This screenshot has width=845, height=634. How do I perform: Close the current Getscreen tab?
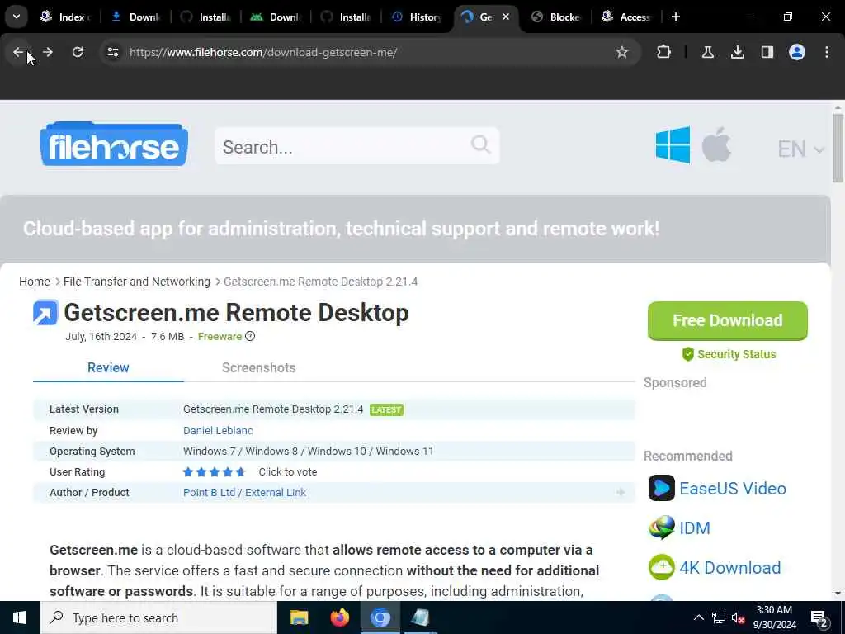pyautogui.click(x=506, y=17)
